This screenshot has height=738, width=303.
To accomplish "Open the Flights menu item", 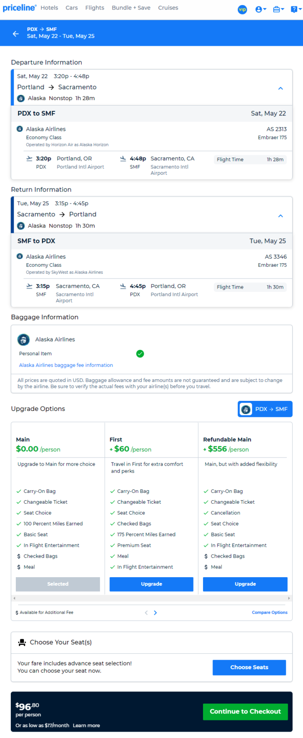I will [x=95, y=8].
